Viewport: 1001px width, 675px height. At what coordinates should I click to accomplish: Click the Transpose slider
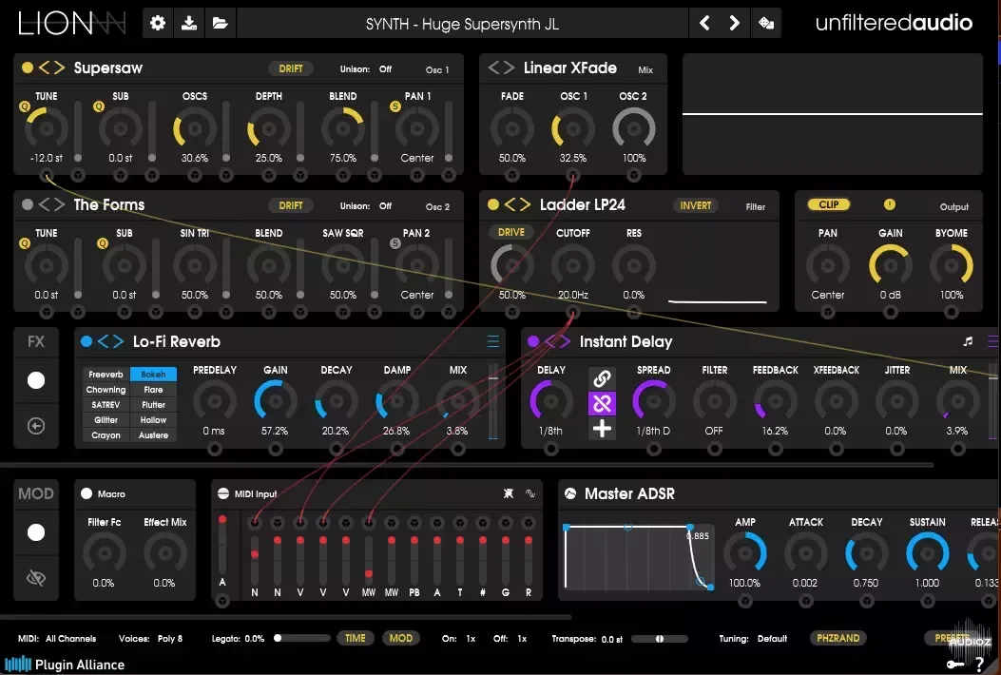[x=659, y=639]
